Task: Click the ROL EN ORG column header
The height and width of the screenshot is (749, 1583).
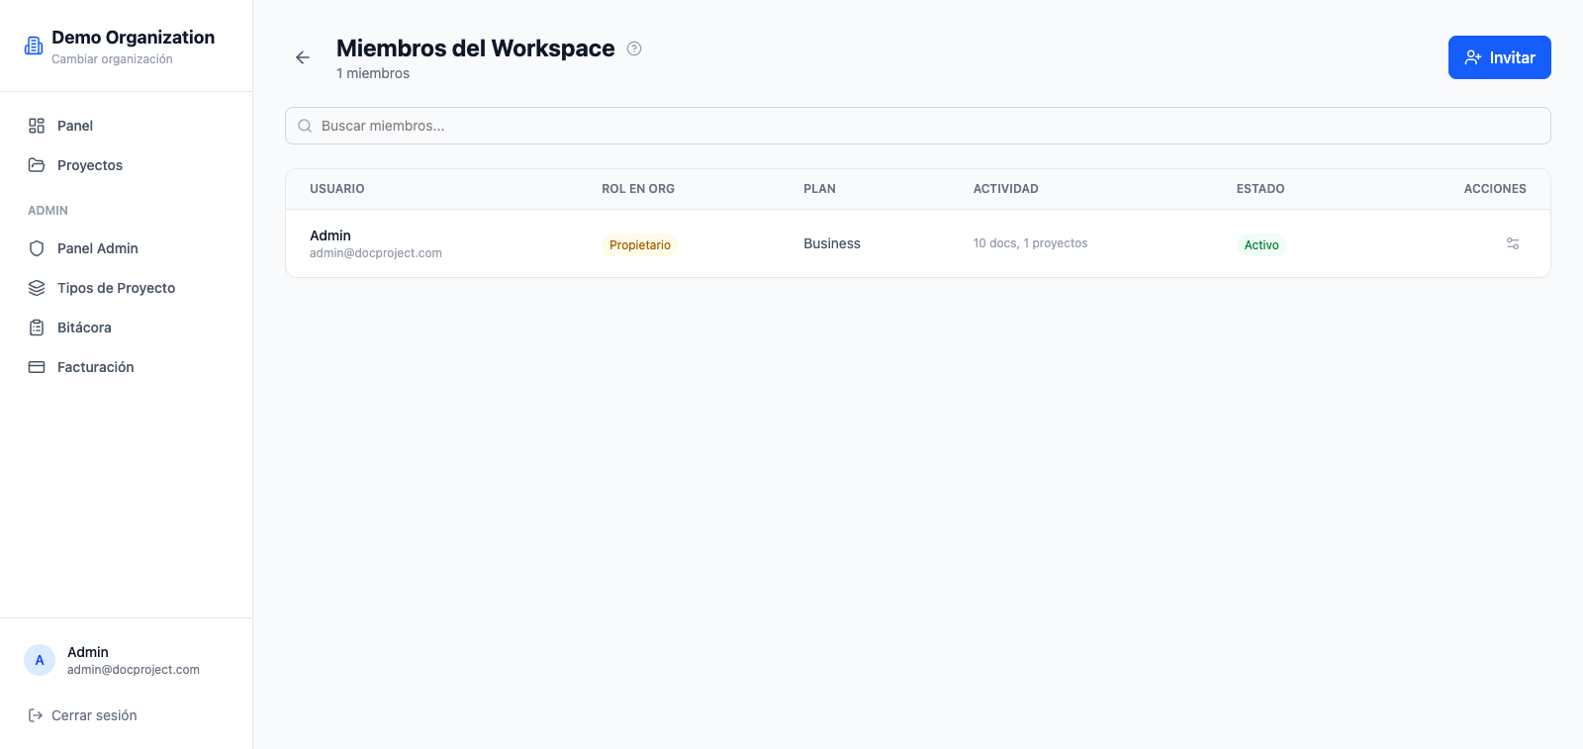Action: [x=638, y=189]
